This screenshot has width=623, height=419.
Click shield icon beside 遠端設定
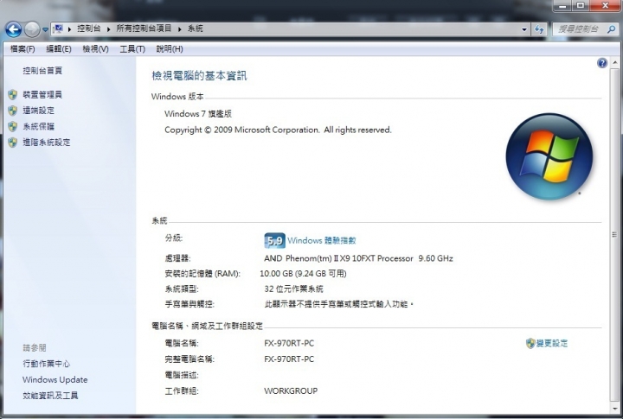(x=13, y=111)
